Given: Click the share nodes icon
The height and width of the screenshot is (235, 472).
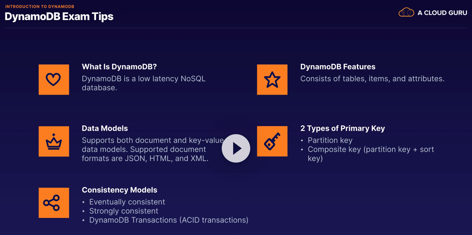Looking at the screenshot, I should [x=54, y=203].
